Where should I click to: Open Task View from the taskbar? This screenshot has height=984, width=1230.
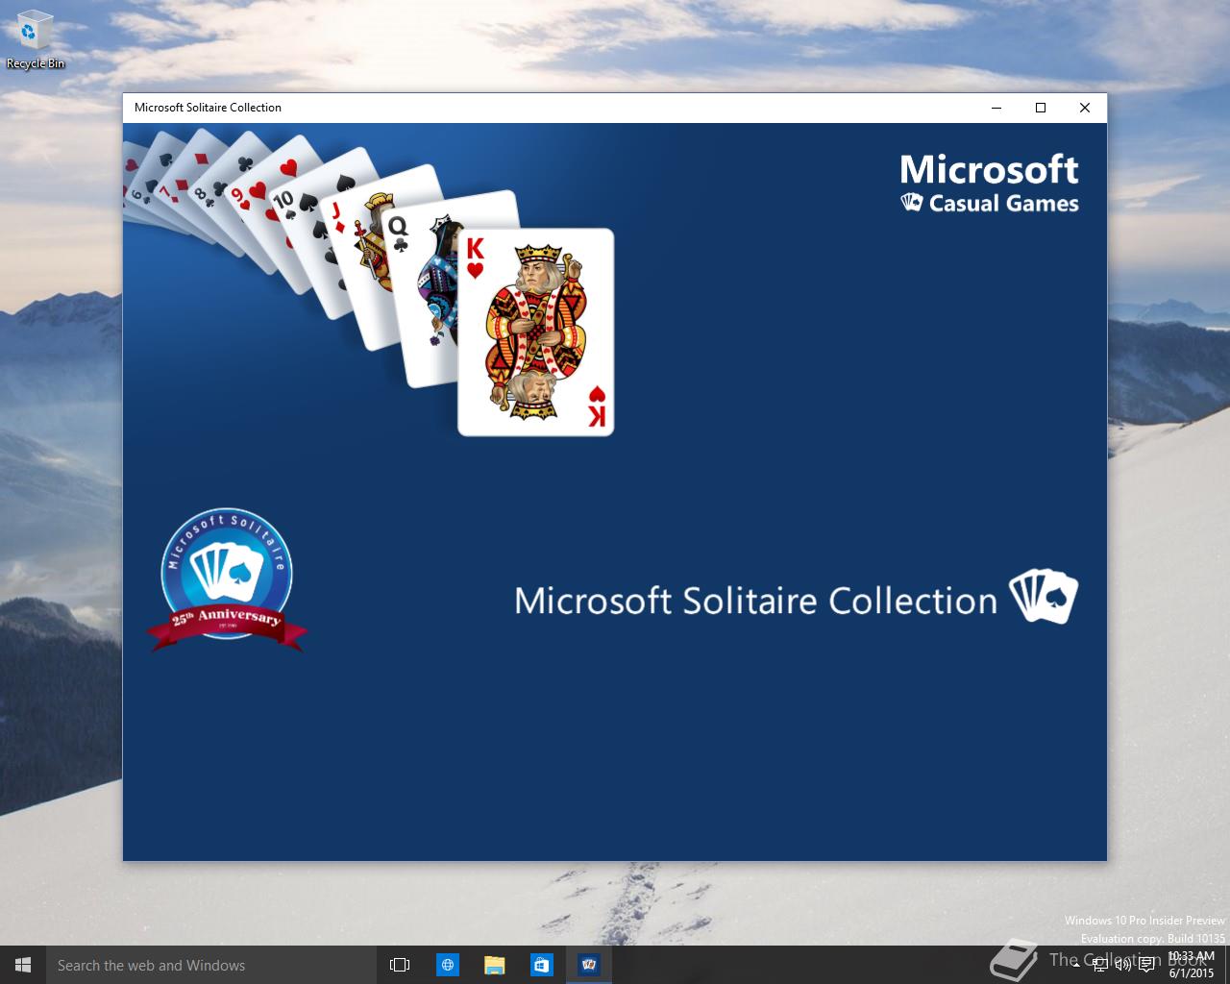click(x=400, y=965)
